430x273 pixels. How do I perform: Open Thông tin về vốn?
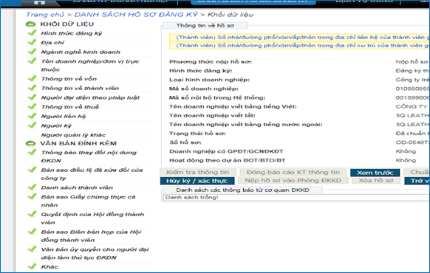69,79
